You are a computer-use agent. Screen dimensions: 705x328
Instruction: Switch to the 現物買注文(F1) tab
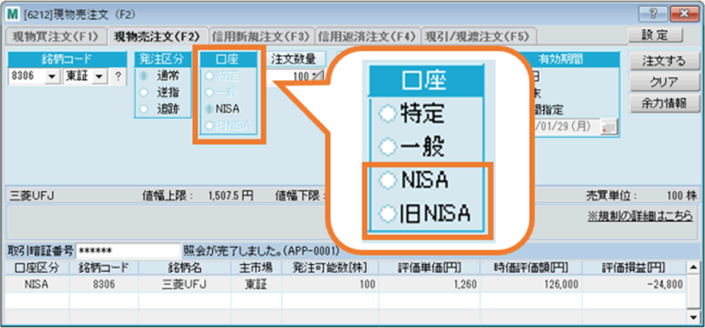pyautogui.click(x=55, y=36)
